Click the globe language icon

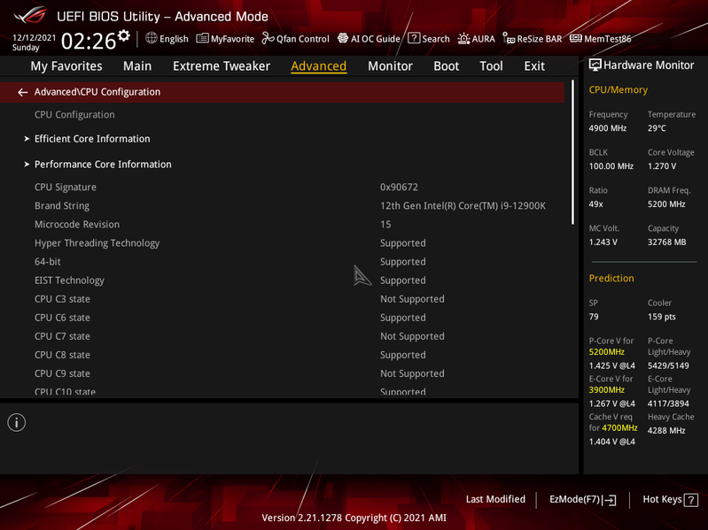coord(152,38)
